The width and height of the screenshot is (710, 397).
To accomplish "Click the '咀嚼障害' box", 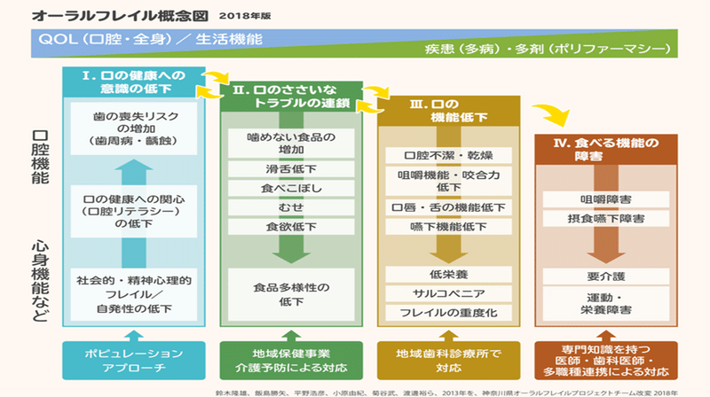I will pos(606,199).
